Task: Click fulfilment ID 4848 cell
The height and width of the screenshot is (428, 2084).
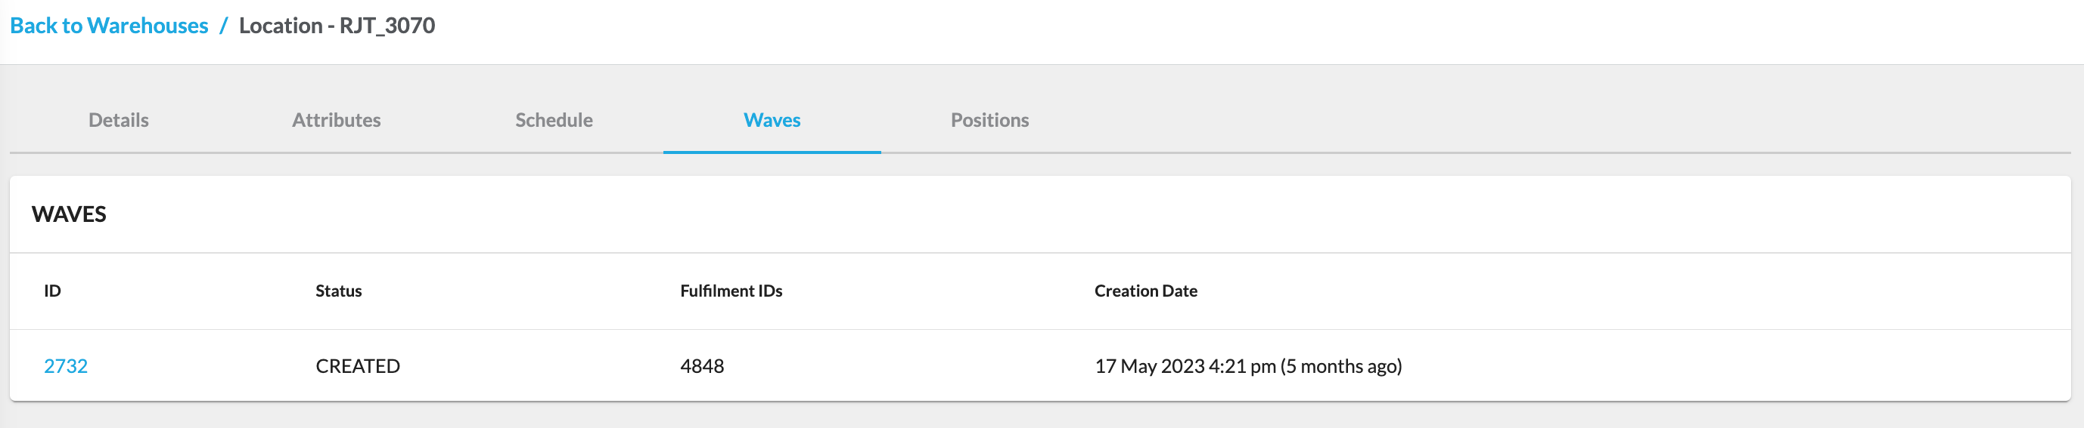Action: pos(701,366)
